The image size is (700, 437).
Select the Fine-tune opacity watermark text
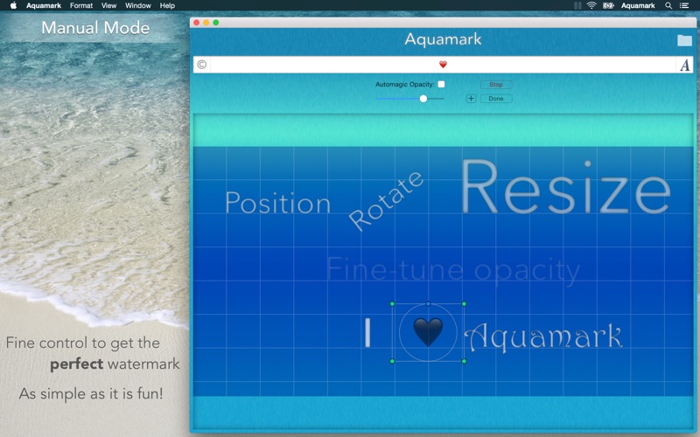point(452,270)
